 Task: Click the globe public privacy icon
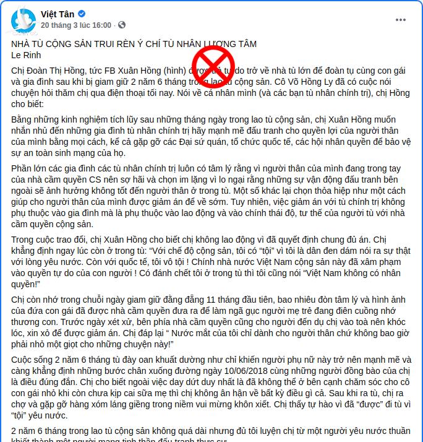click(122, 25)
